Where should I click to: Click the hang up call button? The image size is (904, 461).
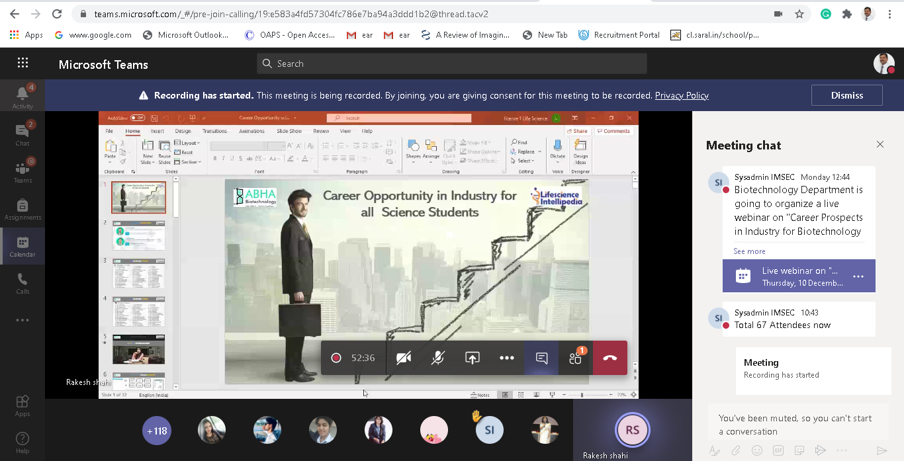coord(610,358)
